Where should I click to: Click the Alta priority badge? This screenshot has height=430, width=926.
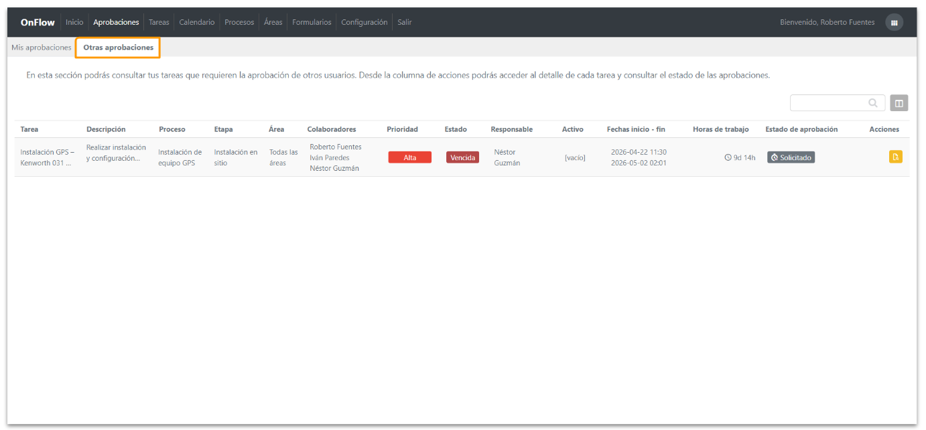point(410,157)
